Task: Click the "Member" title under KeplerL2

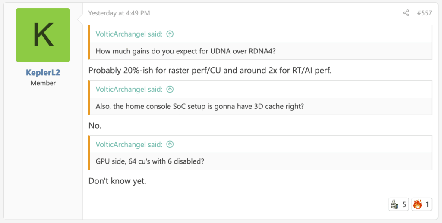Action: click(x=43, y=83)
